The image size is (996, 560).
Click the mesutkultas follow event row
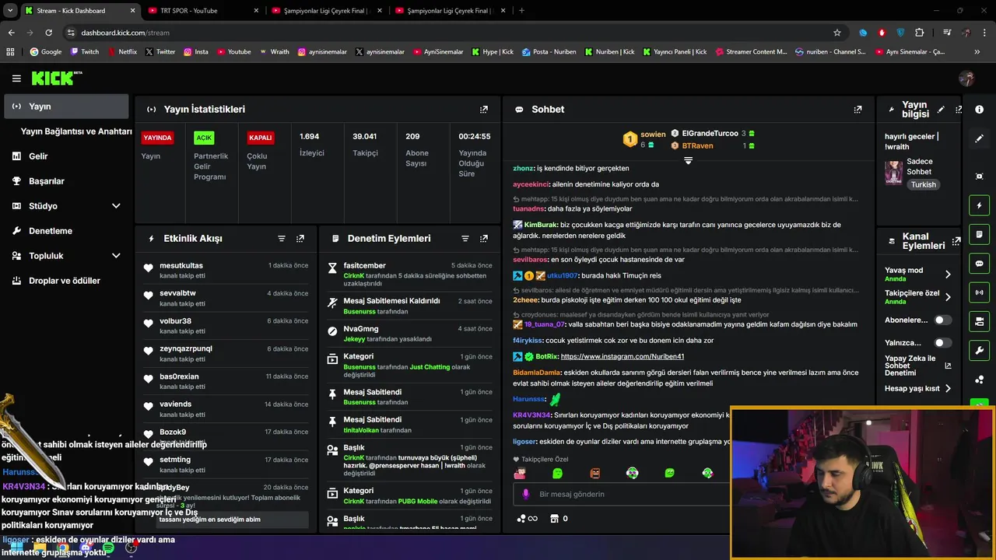pos(226,271)
